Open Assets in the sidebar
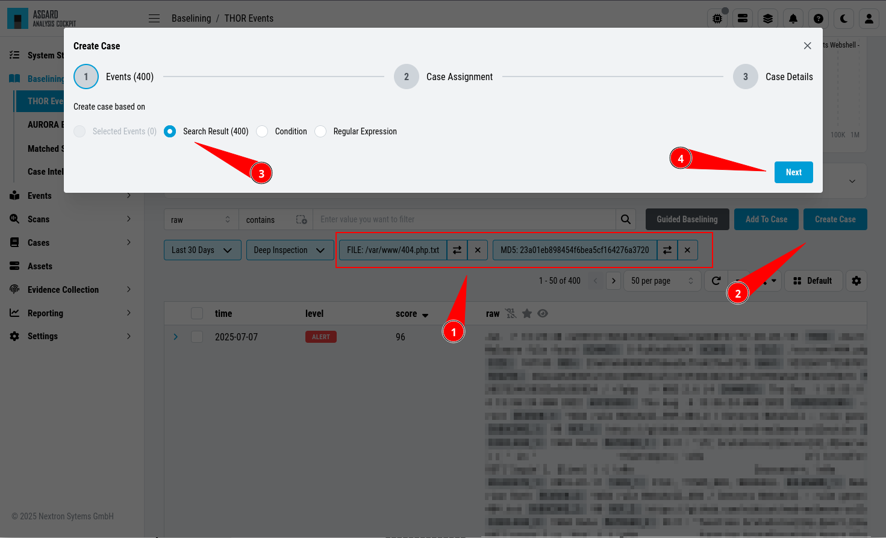The image size is (886, 538). (40, 266)
